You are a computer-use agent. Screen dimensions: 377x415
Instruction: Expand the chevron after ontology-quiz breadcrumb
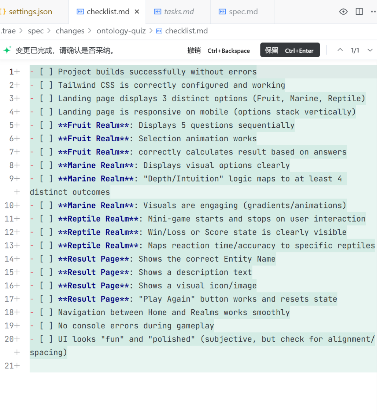coord(151,31)
